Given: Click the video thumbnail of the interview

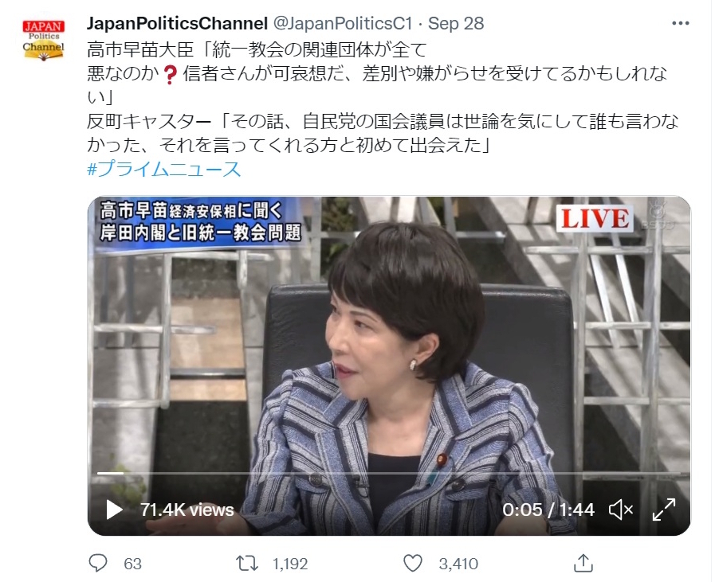Looking at the screenshot, I should click(388, 365).
